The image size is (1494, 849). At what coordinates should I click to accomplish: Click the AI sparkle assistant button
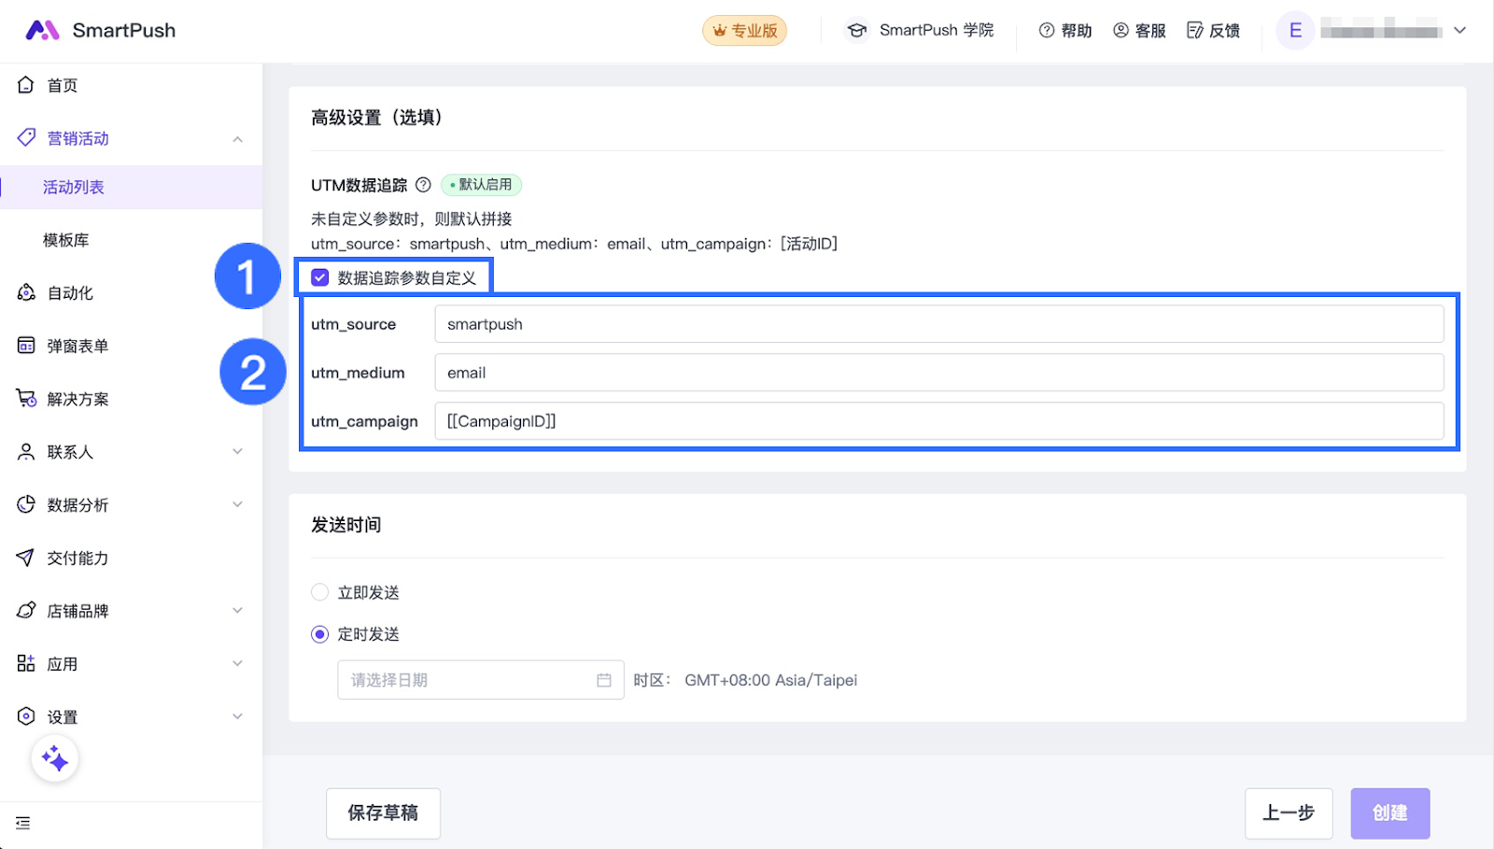point(55,759)
